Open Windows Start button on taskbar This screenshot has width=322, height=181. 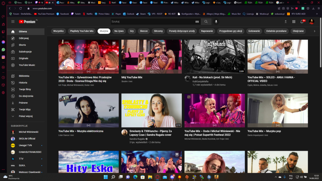point(106,177)
